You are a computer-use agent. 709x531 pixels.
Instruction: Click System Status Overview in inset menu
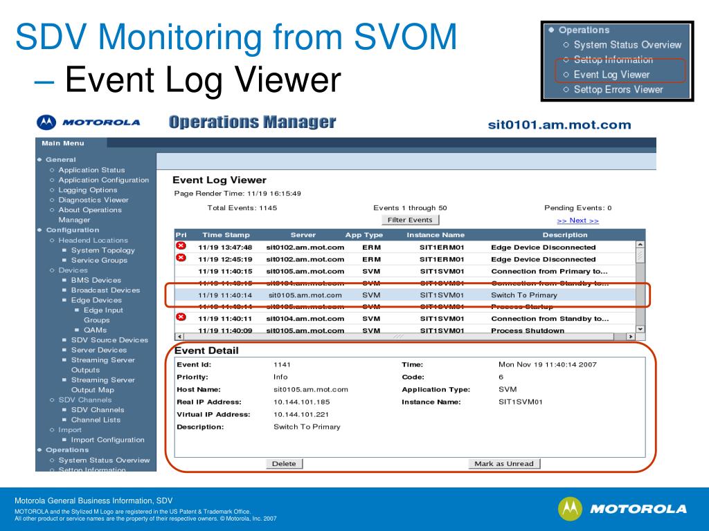click(627, 45)
